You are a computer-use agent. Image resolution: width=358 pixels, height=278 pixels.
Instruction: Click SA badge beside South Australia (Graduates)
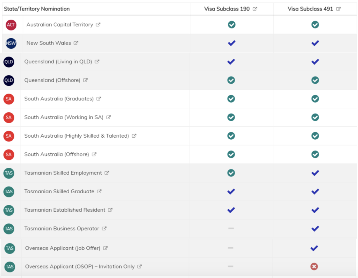pos(9,99)
